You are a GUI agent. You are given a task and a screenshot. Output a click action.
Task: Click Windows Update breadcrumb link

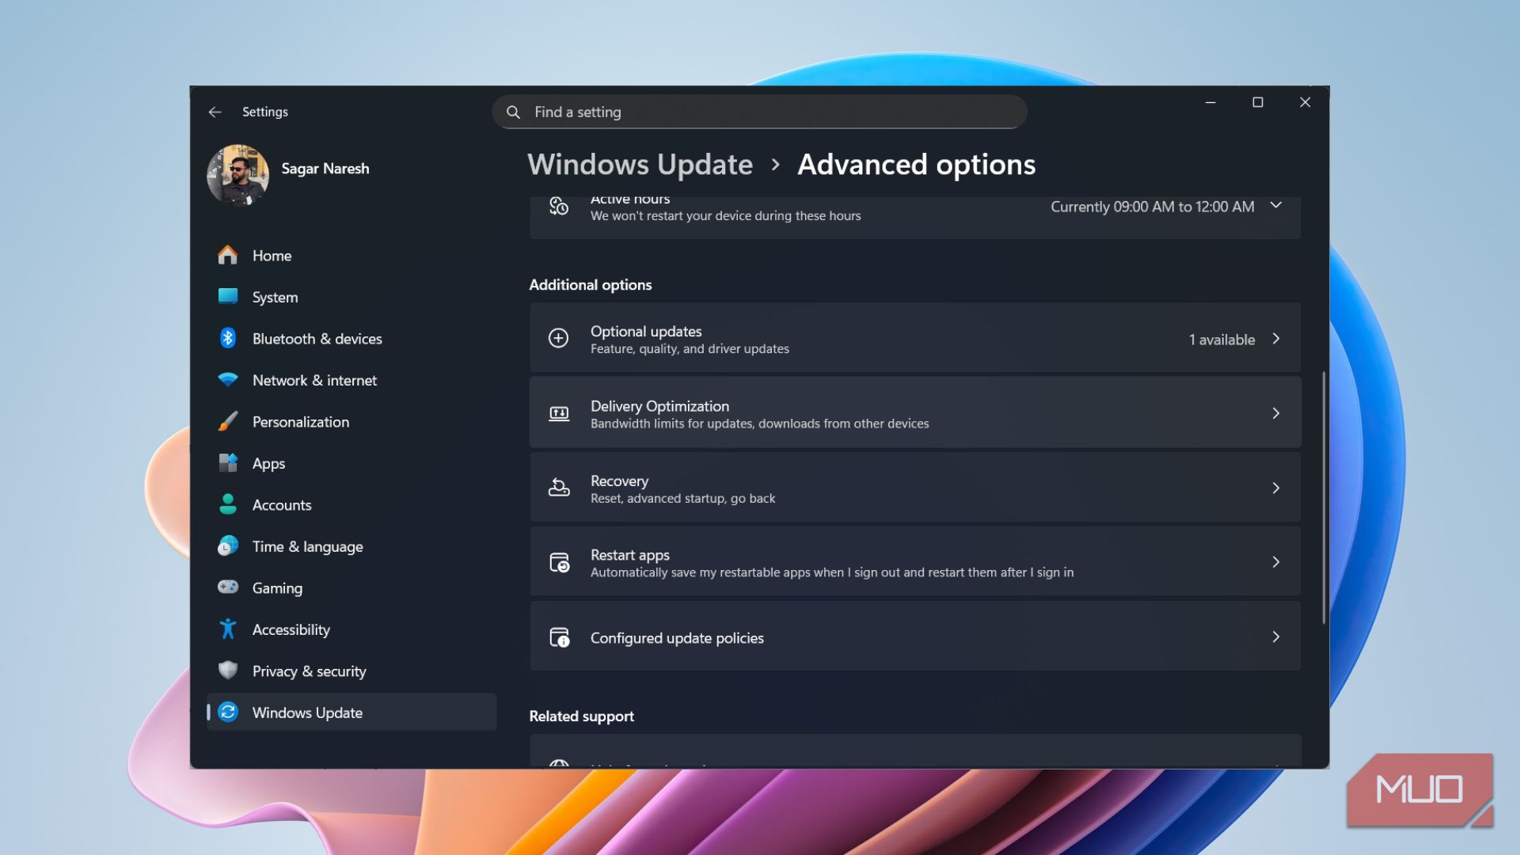(640, 165)
